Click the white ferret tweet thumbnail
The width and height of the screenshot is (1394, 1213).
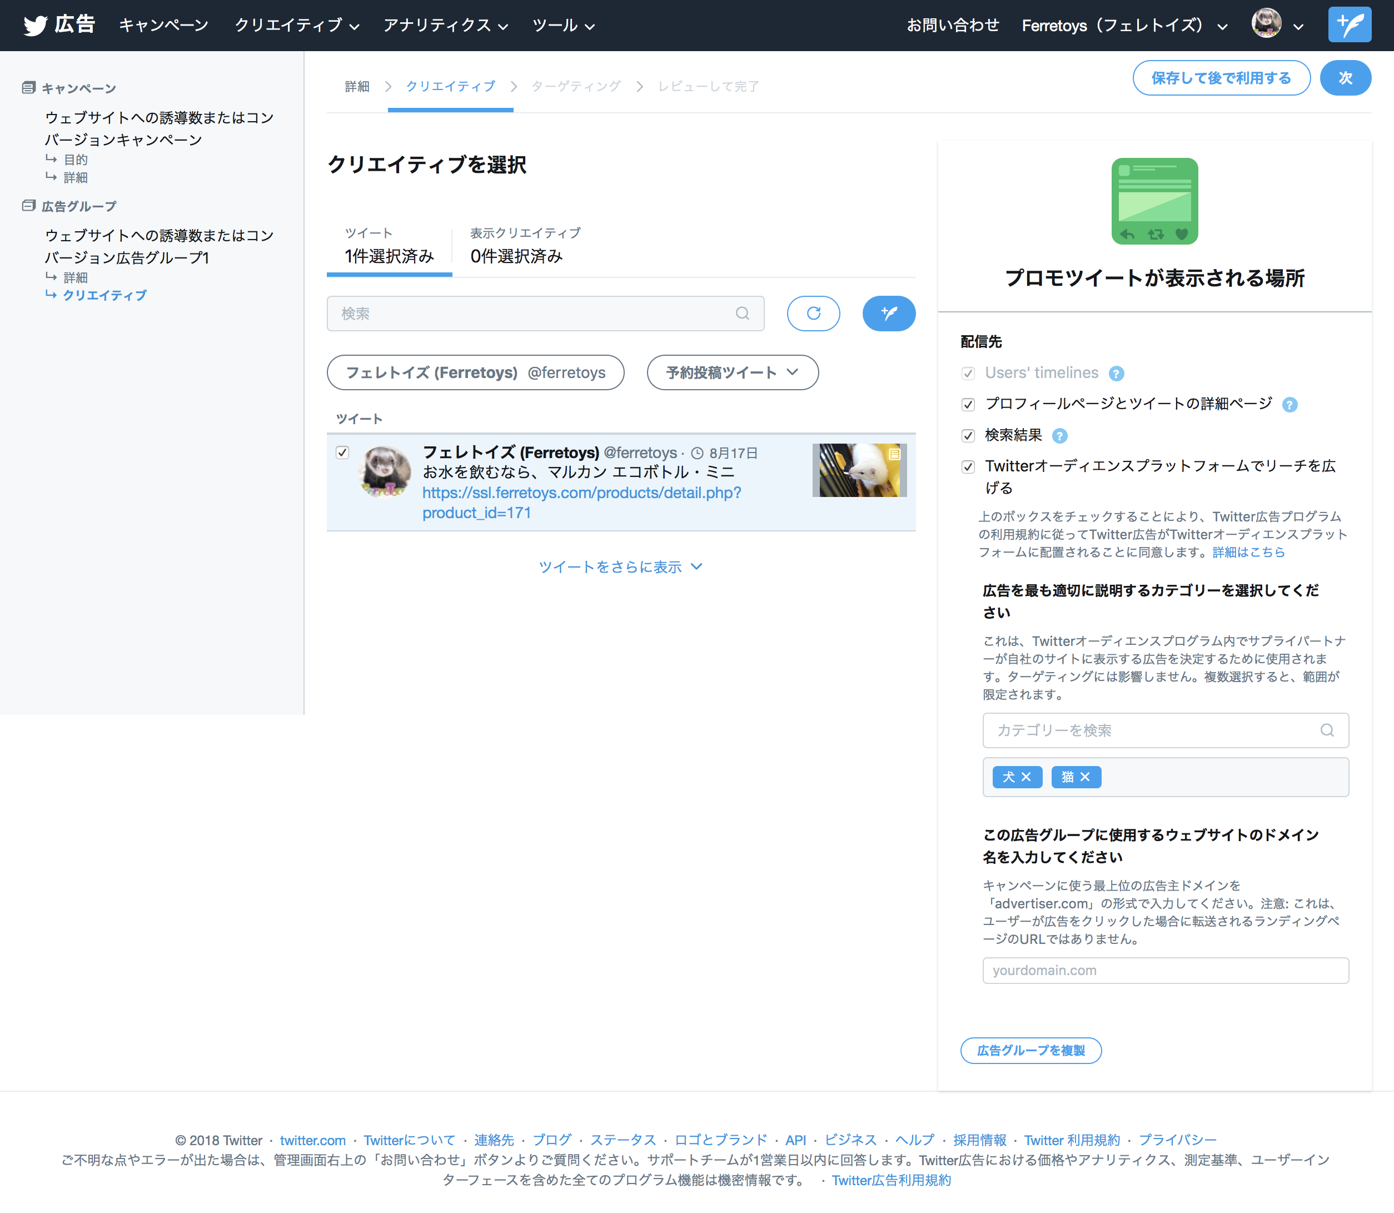coord(859,470)
